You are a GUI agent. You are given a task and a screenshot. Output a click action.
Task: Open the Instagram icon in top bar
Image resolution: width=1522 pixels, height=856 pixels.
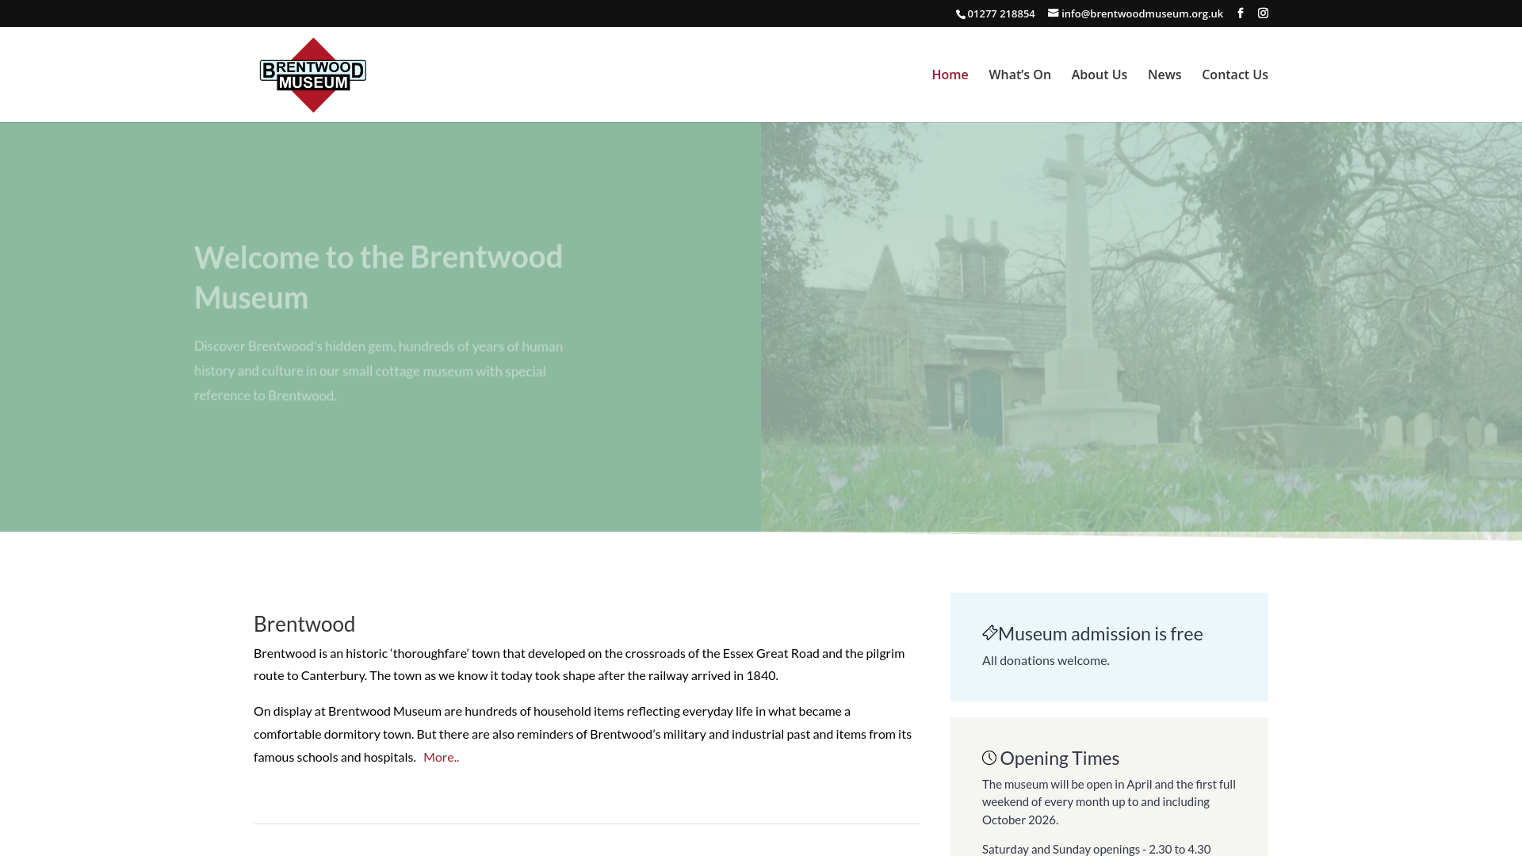coord(1263,13)
